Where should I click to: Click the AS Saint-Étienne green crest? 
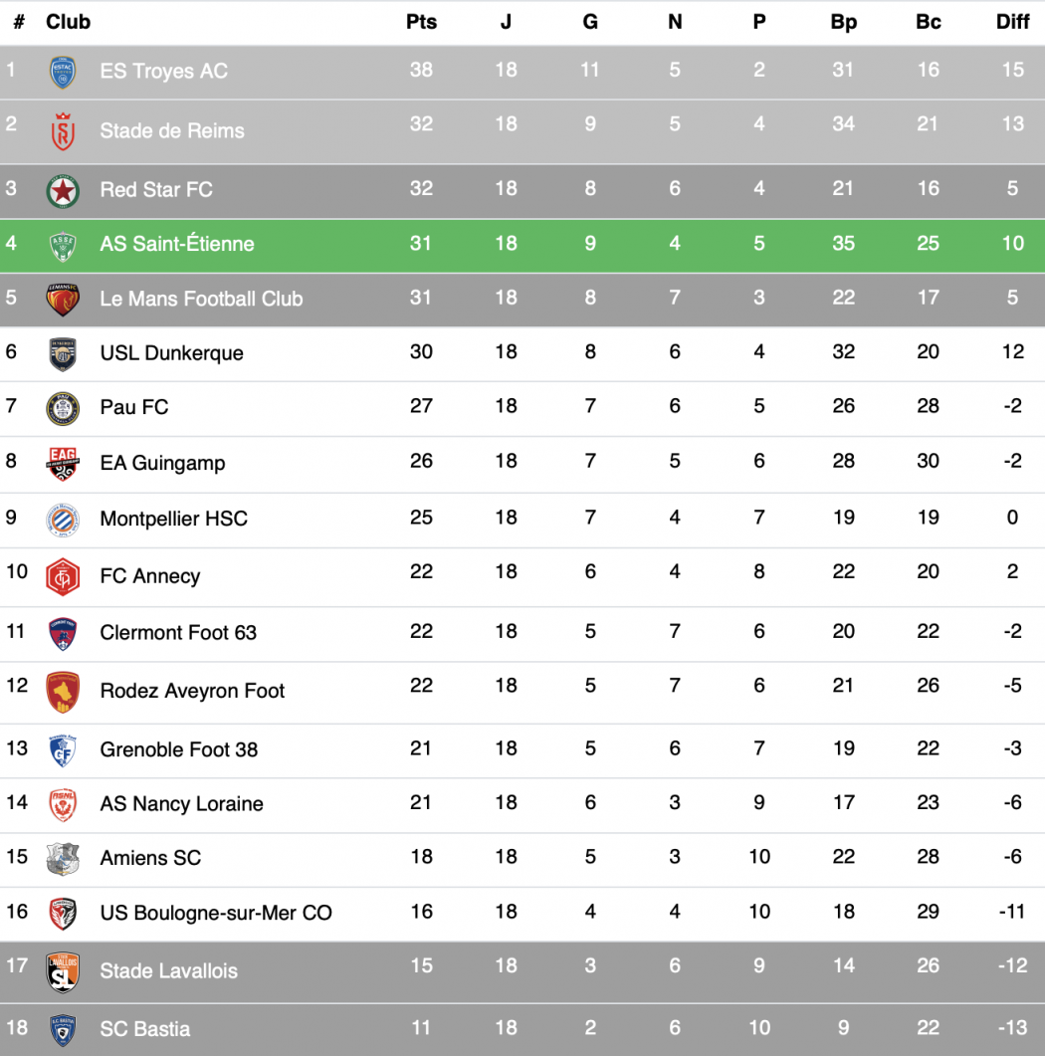point(63,245)
